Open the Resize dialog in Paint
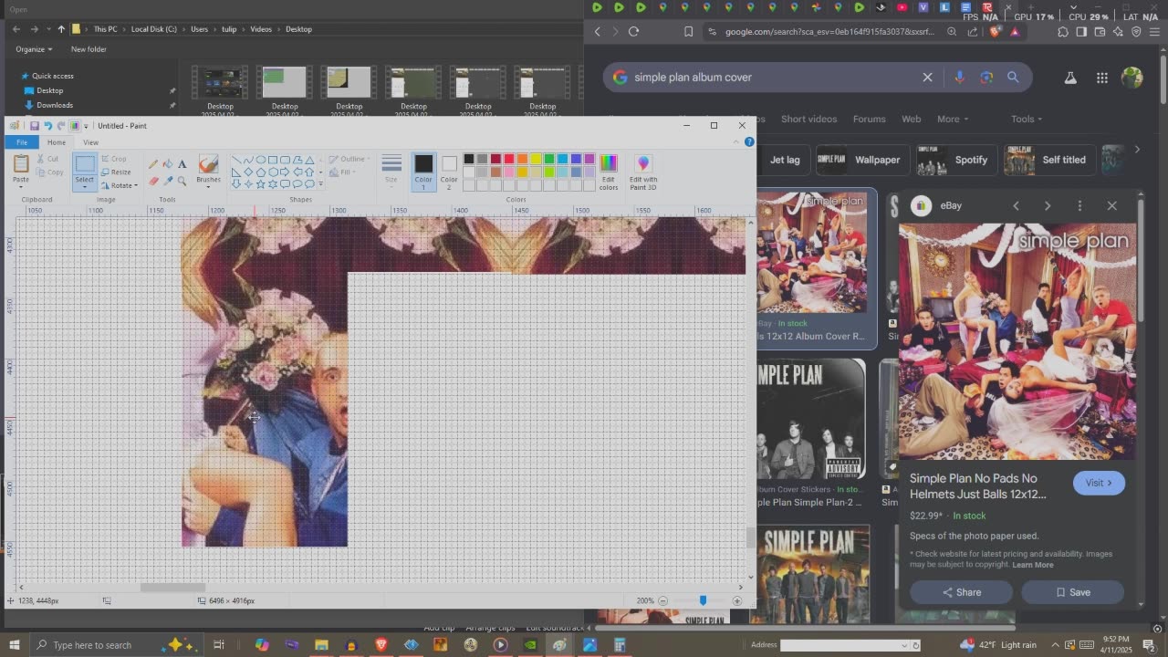The image size is (1168, 657). pyautogui.click(x=116, y=172)
